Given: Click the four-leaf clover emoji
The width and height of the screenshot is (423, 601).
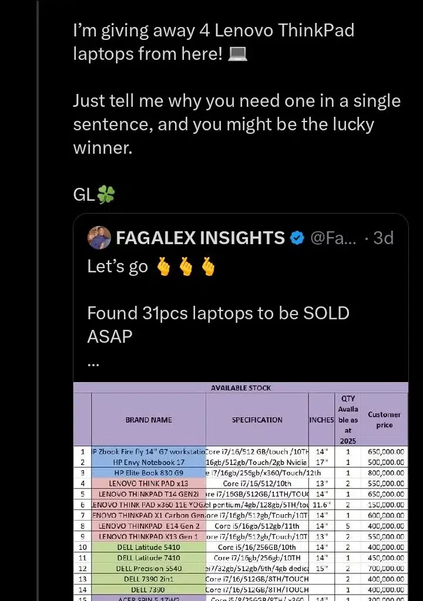Looking at the screenshot, I should tap(106, 194).
